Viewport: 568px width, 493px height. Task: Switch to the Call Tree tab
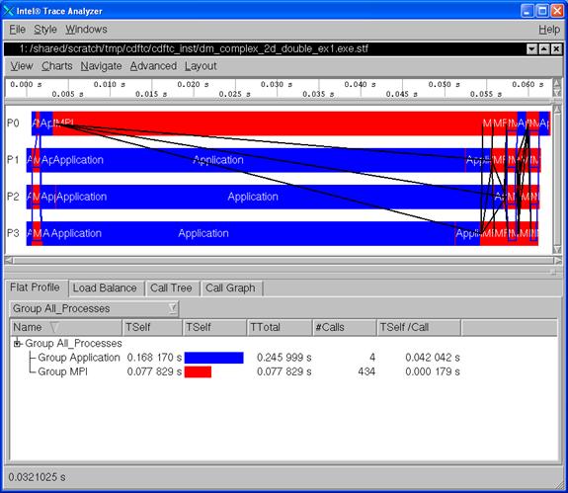point(171,288)
